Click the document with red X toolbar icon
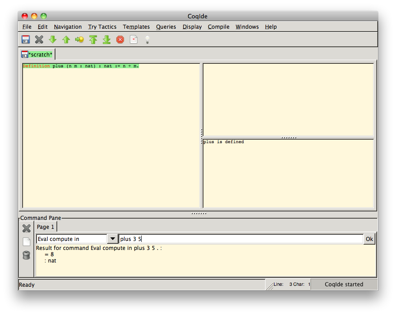This screenshot has width=396, height=315. tap(134, 39)
